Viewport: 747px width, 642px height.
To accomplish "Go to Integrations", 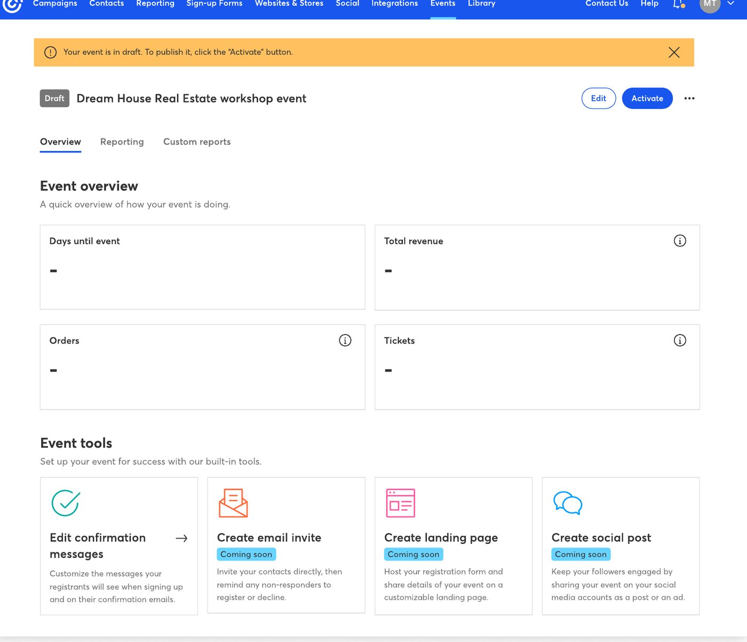I will point(395,3).
